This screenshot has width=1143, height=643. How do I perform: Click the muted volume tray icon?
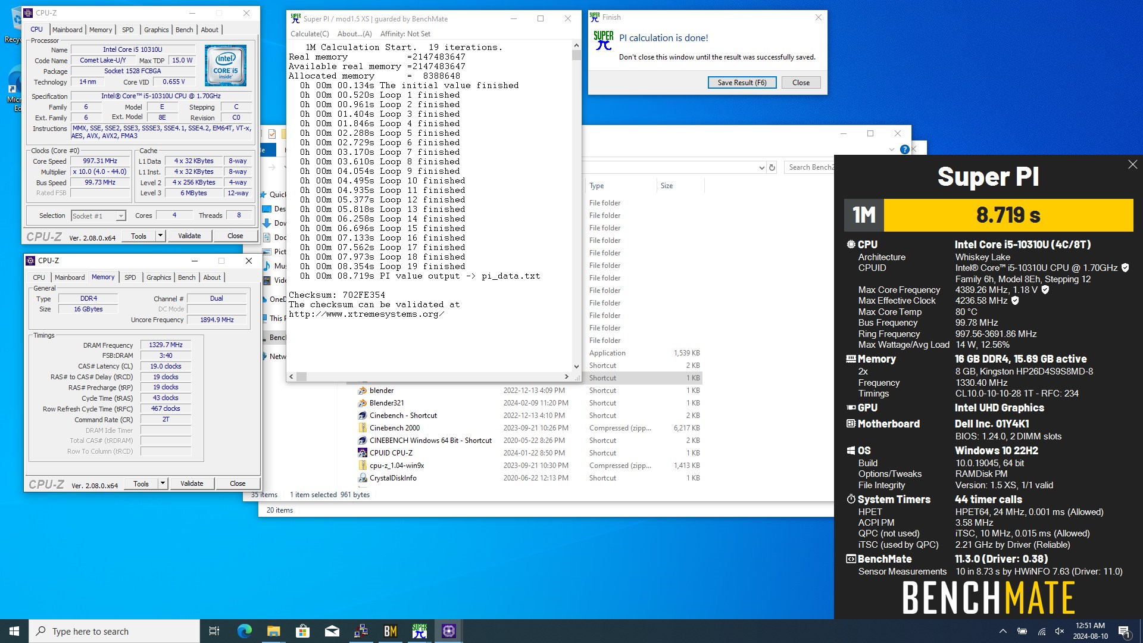(x=1060, y=631)
